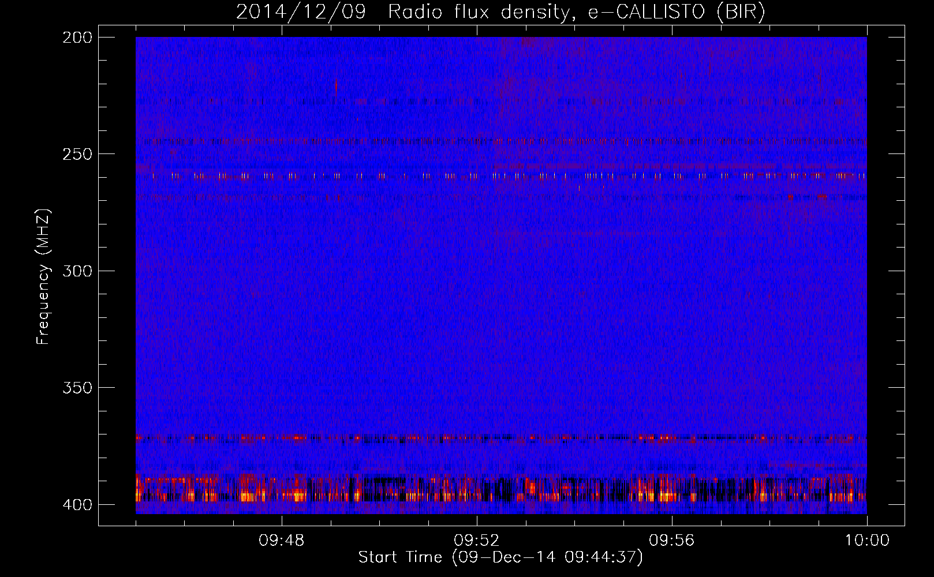Click the 350 frequency tick label
This screenshot has width=934, height=577.
point(77,387)
